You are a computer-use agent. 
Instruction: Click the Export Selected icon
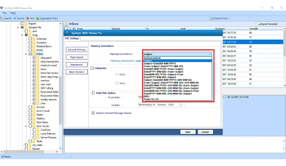coord(259,24)
